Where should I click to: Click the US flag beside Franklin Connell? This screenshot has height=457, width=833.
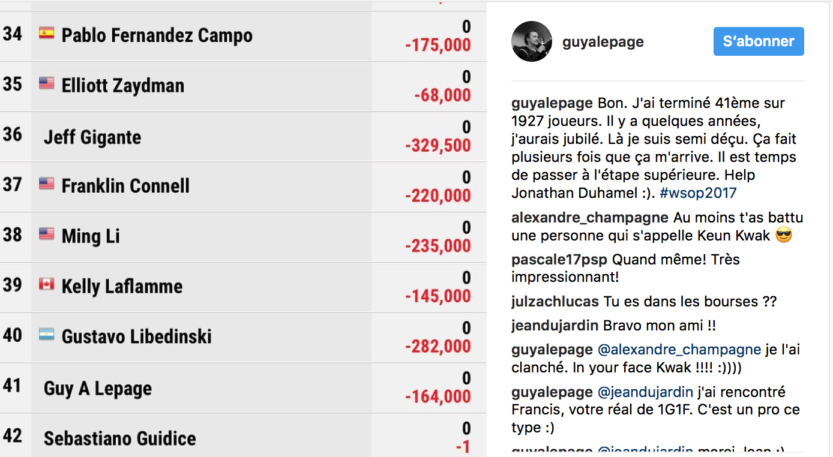click(x=46, y=184)
